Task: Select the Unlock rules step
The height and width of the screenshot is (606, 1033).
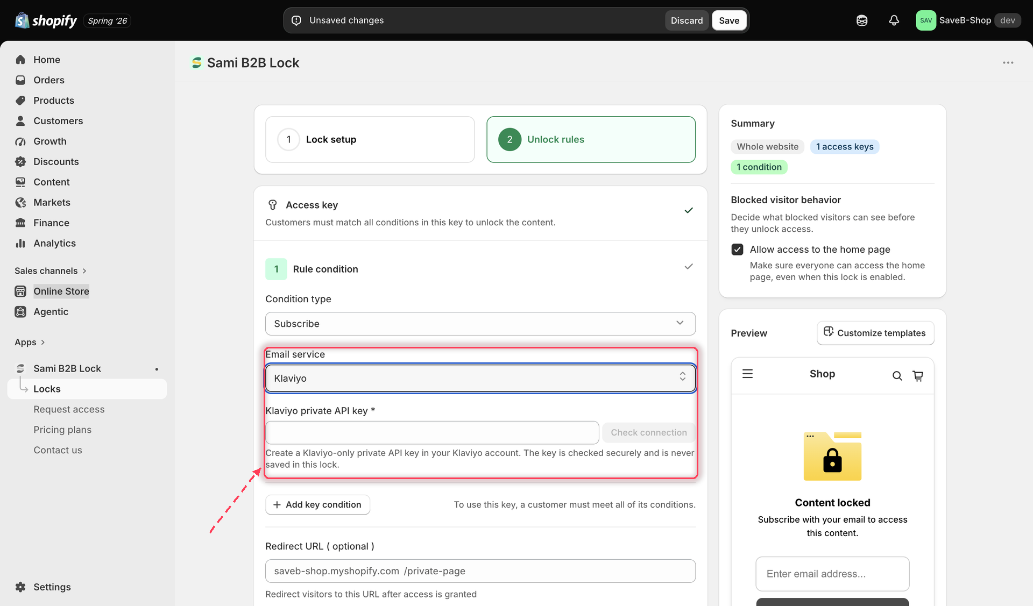Action: 591,140
